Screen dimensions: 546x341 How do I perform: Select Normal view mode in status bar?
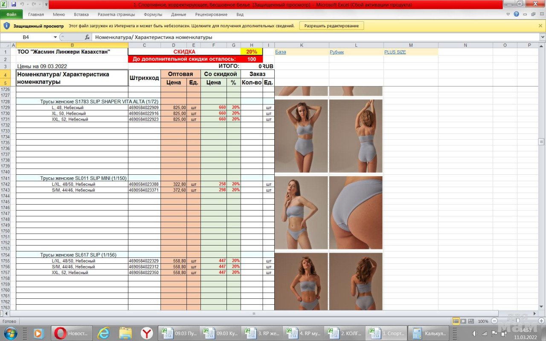456,321
